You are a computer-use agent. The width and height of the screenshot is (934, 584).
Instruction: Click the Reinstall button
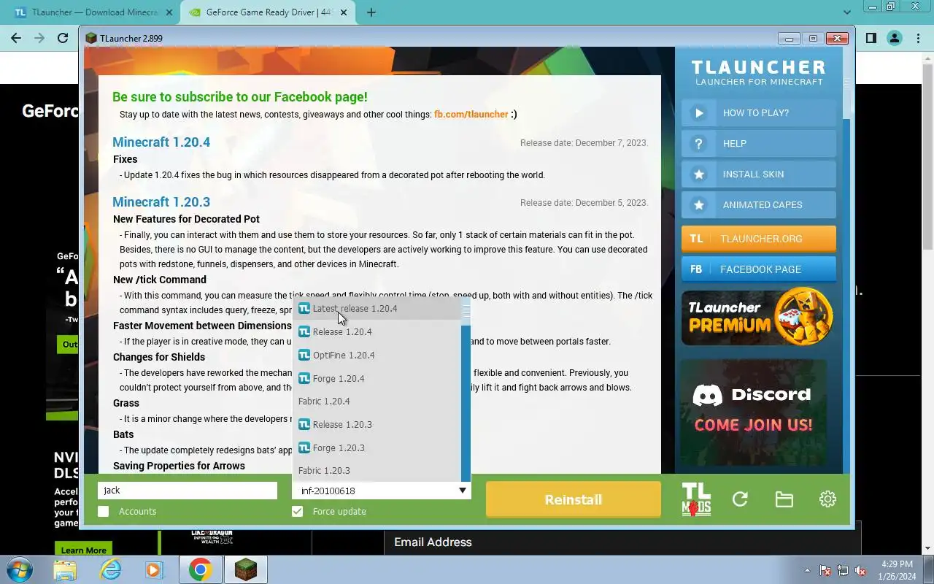[574, 499]
